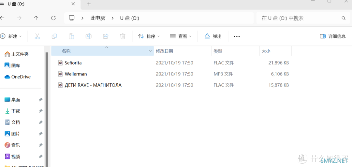Image resolution: width=352 pixels, height=167 pixels.
Task: Click the ДЕТИ RAVE file icon
Action: (60, 85)
